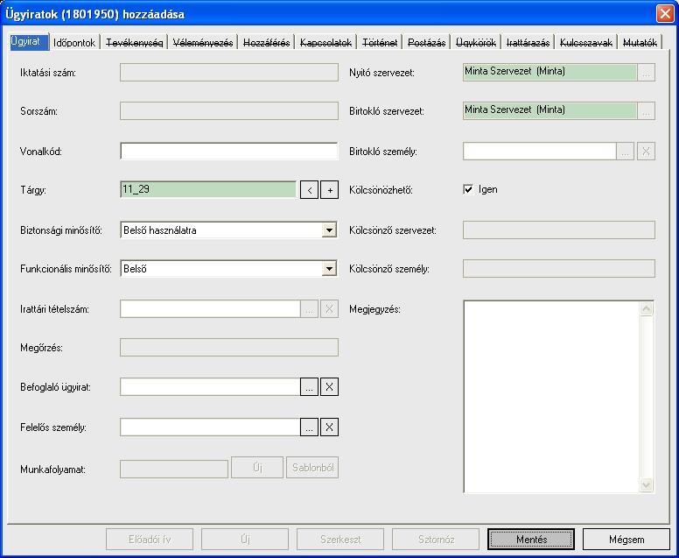This screenshot has width=679, height=558.
Task: Close the Ügyiratok dialog window
Action: pyautogui.click(x=665, y=14)
